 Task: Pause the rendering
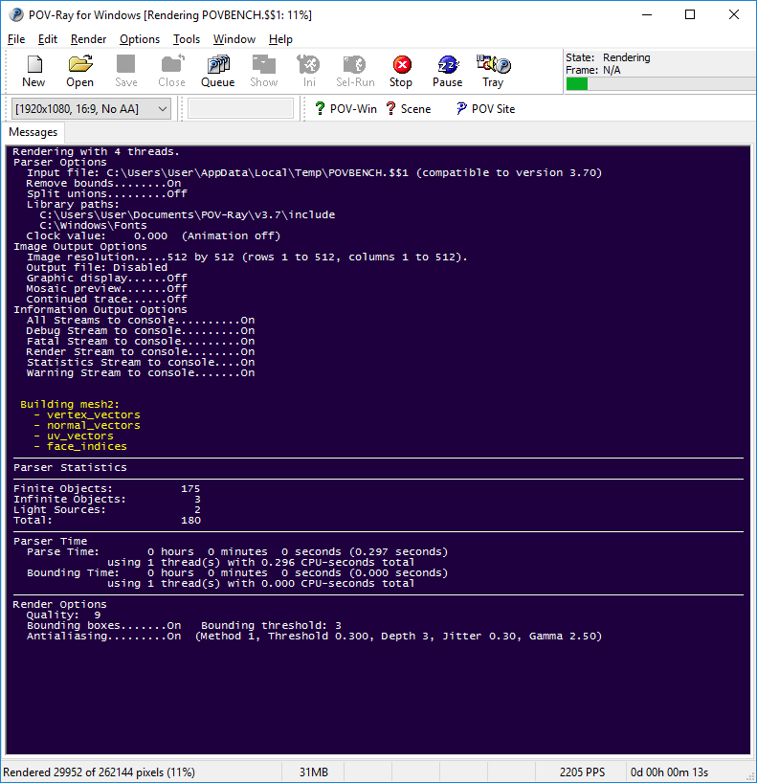tap(448, 72)
